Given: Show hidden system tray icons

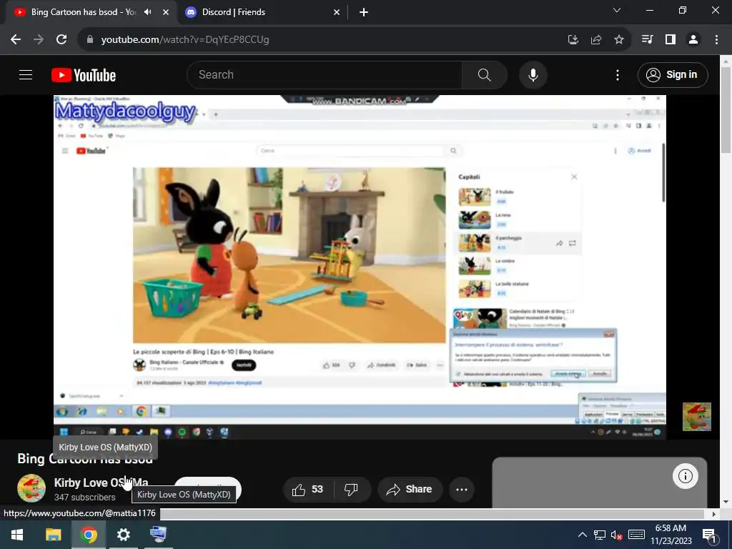Looking at the screenshot, I should [x=583, y=535].
